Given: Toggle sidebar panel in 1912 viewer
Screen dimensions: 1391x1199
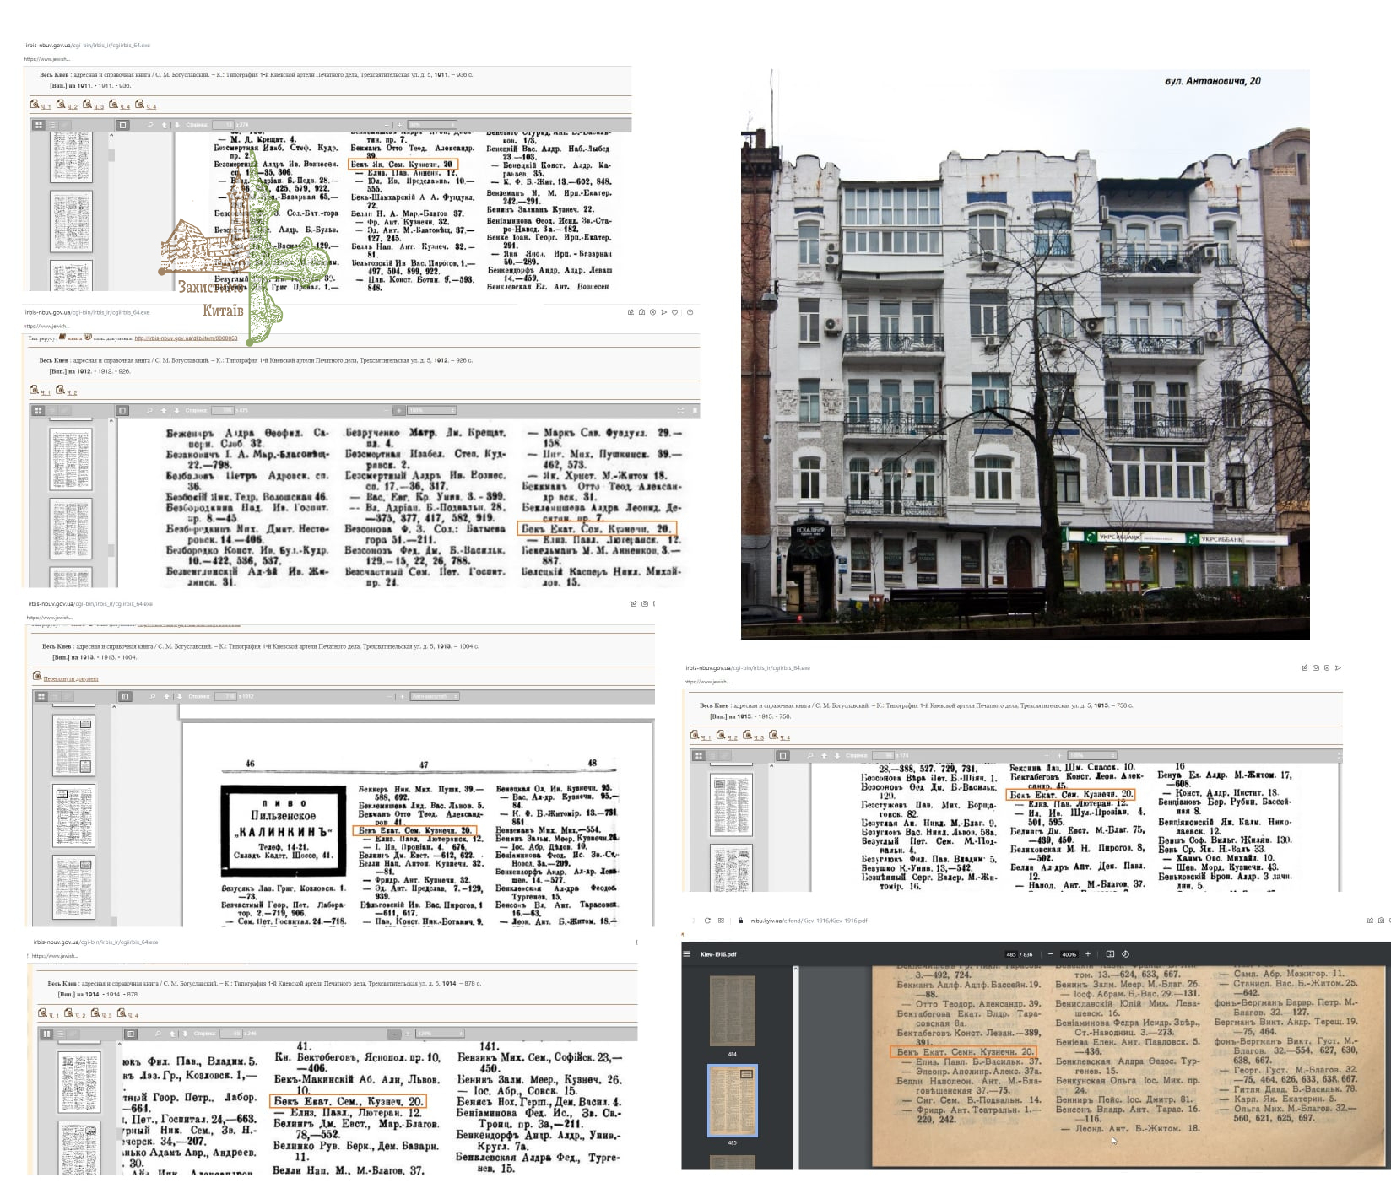Looking at the screenshot, I should click(x=122, y=411).
